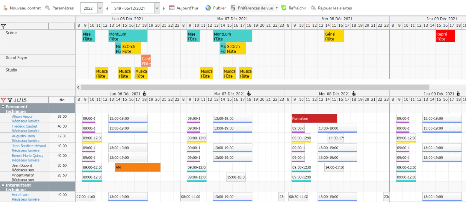Open Allison Amour's employee link
The height and width of the screenshot is (202, 466).
[22, 117]
